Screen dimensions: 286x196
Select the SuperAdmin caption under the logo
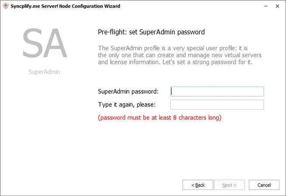44,72
